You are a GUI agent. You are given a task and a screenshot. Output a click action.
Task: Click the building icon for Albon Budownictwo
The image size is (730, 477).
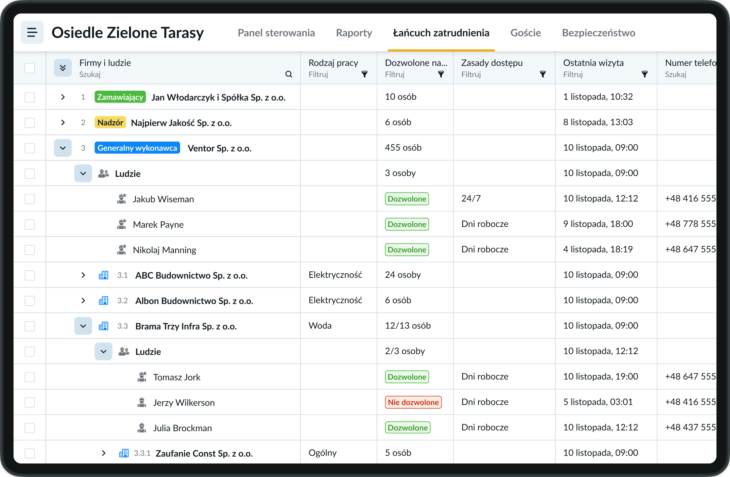coord(103,301)
